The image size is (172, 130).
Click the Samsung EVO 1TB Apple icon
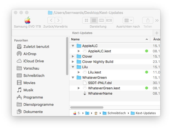[27, 20]
